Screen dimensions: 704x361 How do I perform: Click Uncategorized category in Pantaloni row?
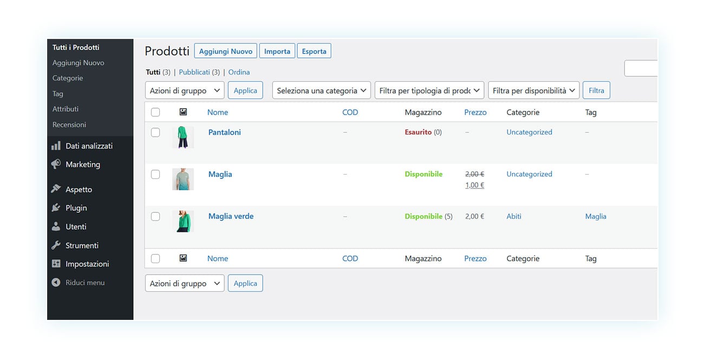click(x=530, y=132)
